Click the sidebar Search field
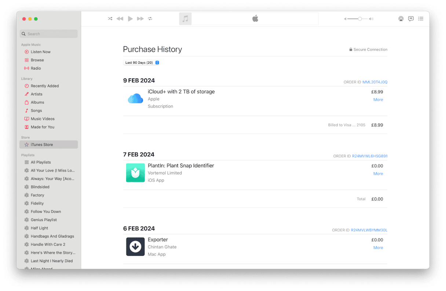Image resolution: width=446 pixels, height=291 pixels. point(49,34)
